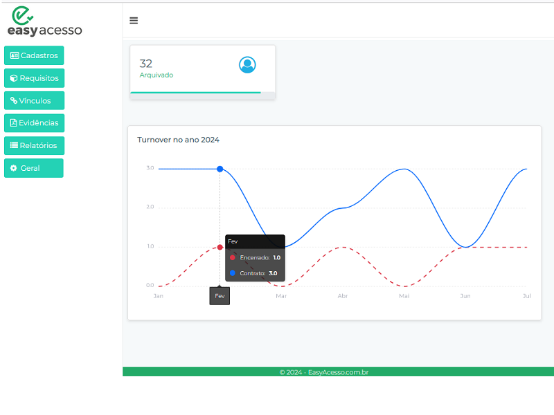Click the EasyAcesso logo
This screenshot has width=554, height=415.
[44, 21]
